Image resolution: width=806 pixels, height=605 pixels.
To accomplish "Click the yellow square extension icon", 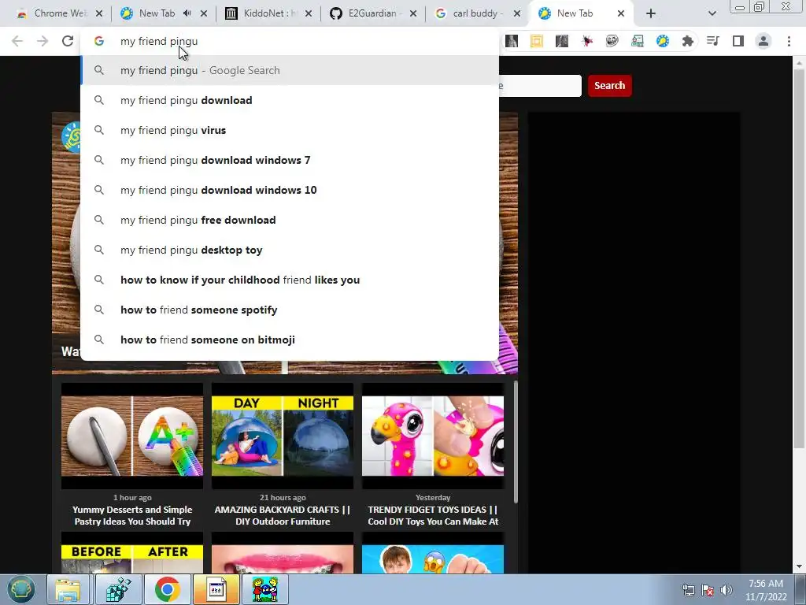I will (x=536, y=41).
